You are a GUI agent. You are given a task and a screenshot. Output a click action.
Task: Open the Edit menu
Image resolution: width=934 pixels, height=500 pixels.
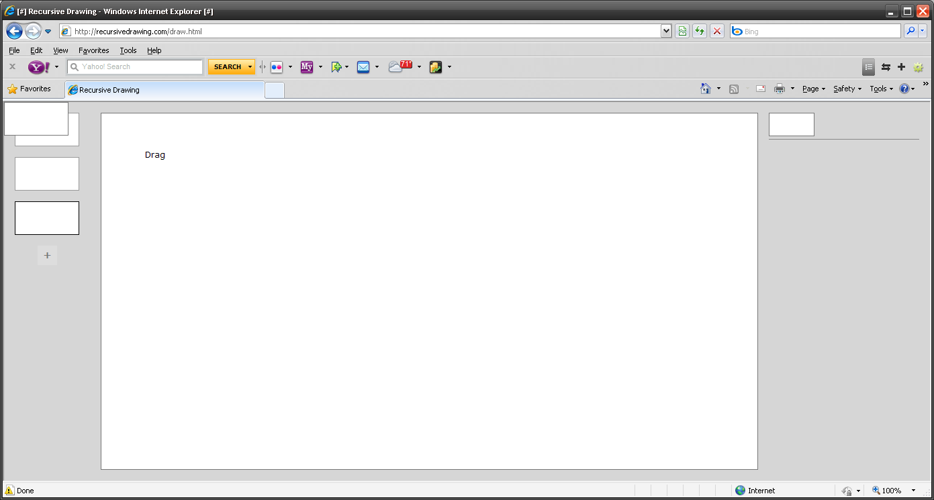click(x=36, y=50)
